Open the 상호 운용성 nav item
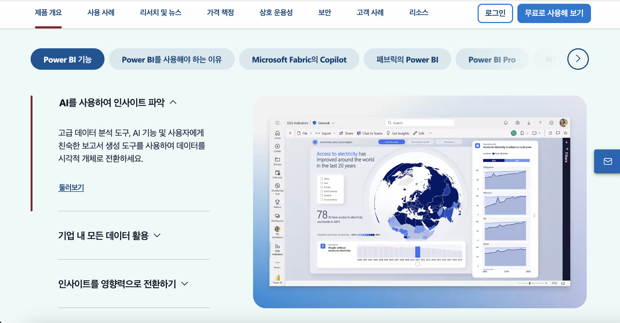 (x=276, y=13)
